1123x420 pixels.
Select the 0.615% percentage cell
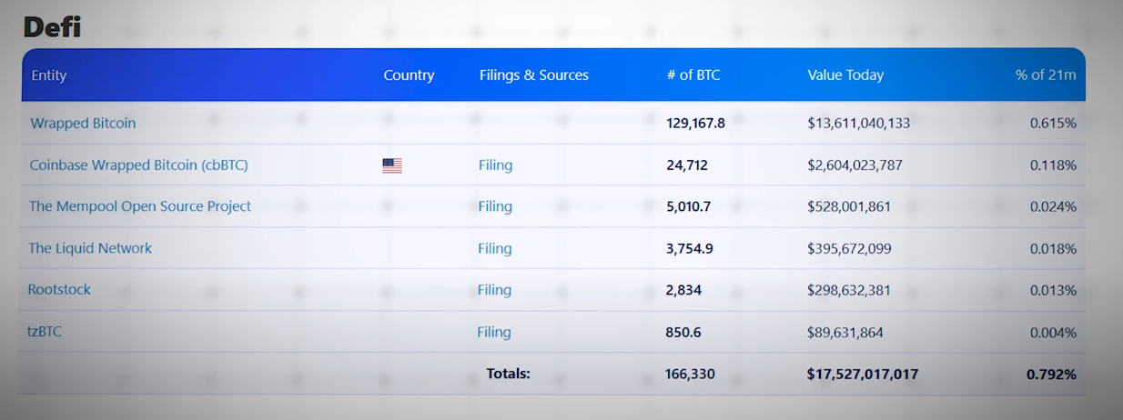pos(1054,123)
